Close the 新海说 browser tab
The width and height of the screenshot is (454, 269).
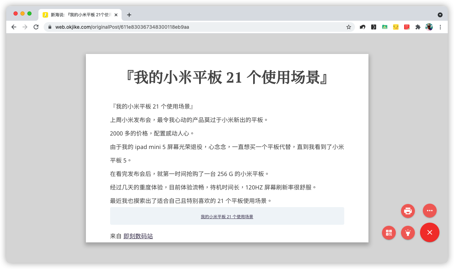116,15
